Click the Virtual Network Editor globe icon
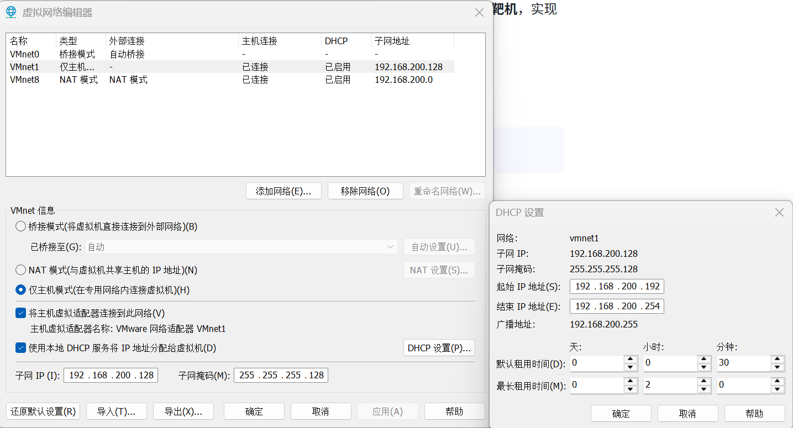Screen dimensions: 793x428 click(10, 12)
